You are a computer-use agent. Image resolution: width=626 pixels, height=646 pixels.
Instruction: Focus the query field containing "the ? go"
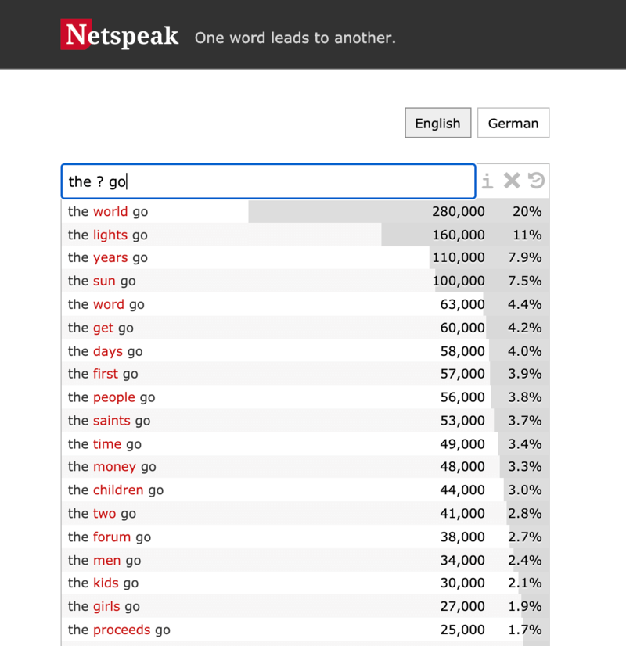tap(268, 181)
